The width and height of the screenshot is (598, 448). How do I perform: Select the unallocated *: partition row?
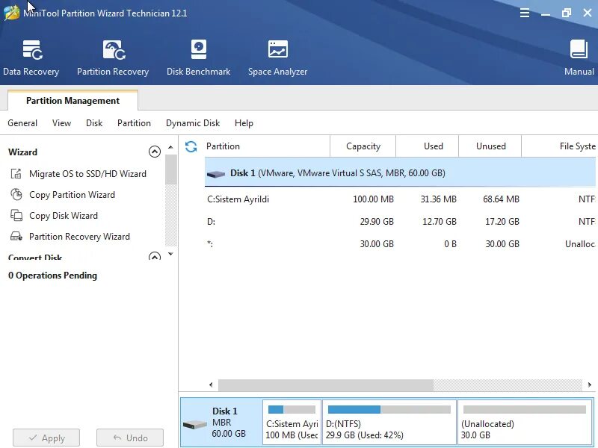(401, 244)
